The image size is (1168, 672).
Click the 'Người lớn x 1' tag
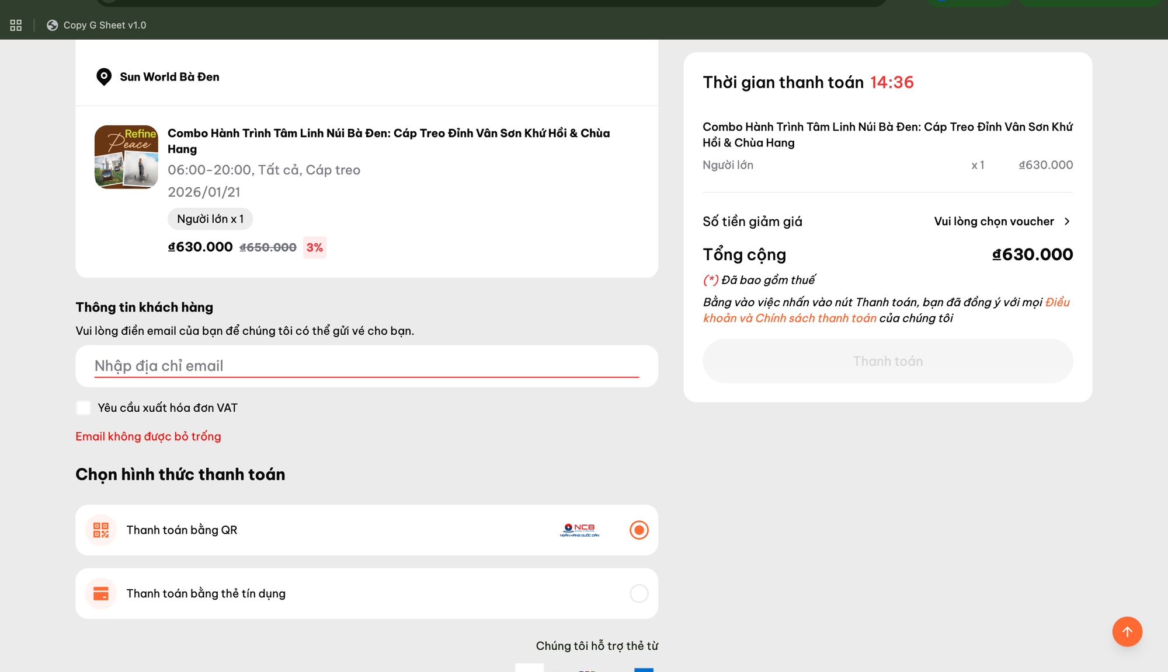coord(210,219)
